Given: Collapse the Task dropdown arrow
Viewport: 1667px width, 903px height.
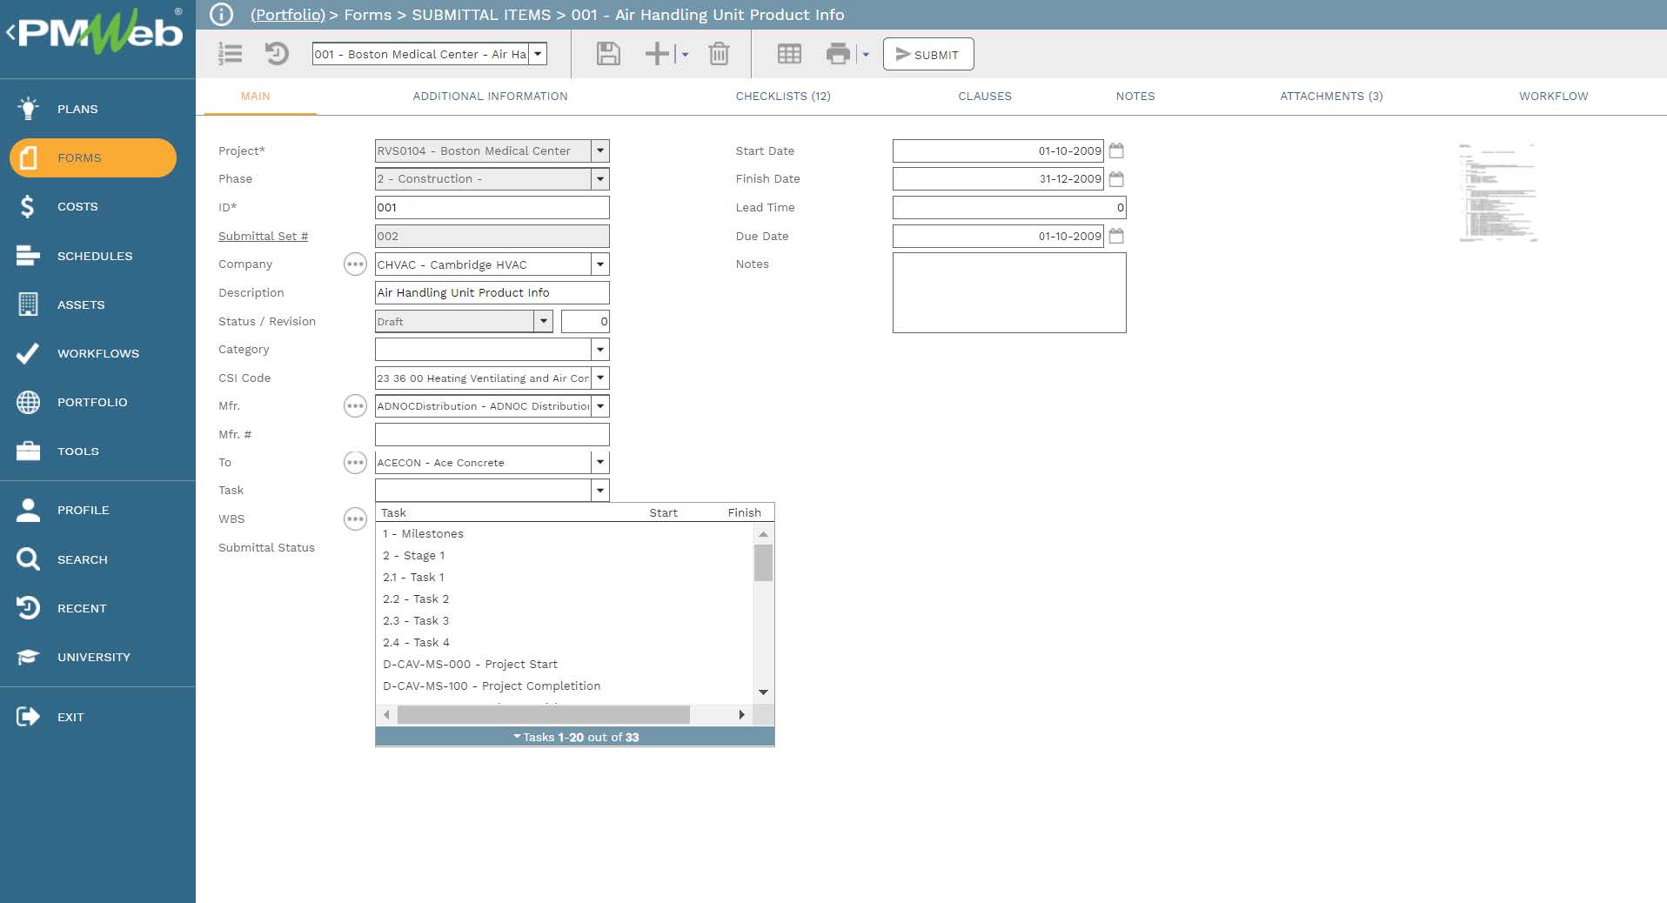Looking at the screenshot, I should point(600,491).
